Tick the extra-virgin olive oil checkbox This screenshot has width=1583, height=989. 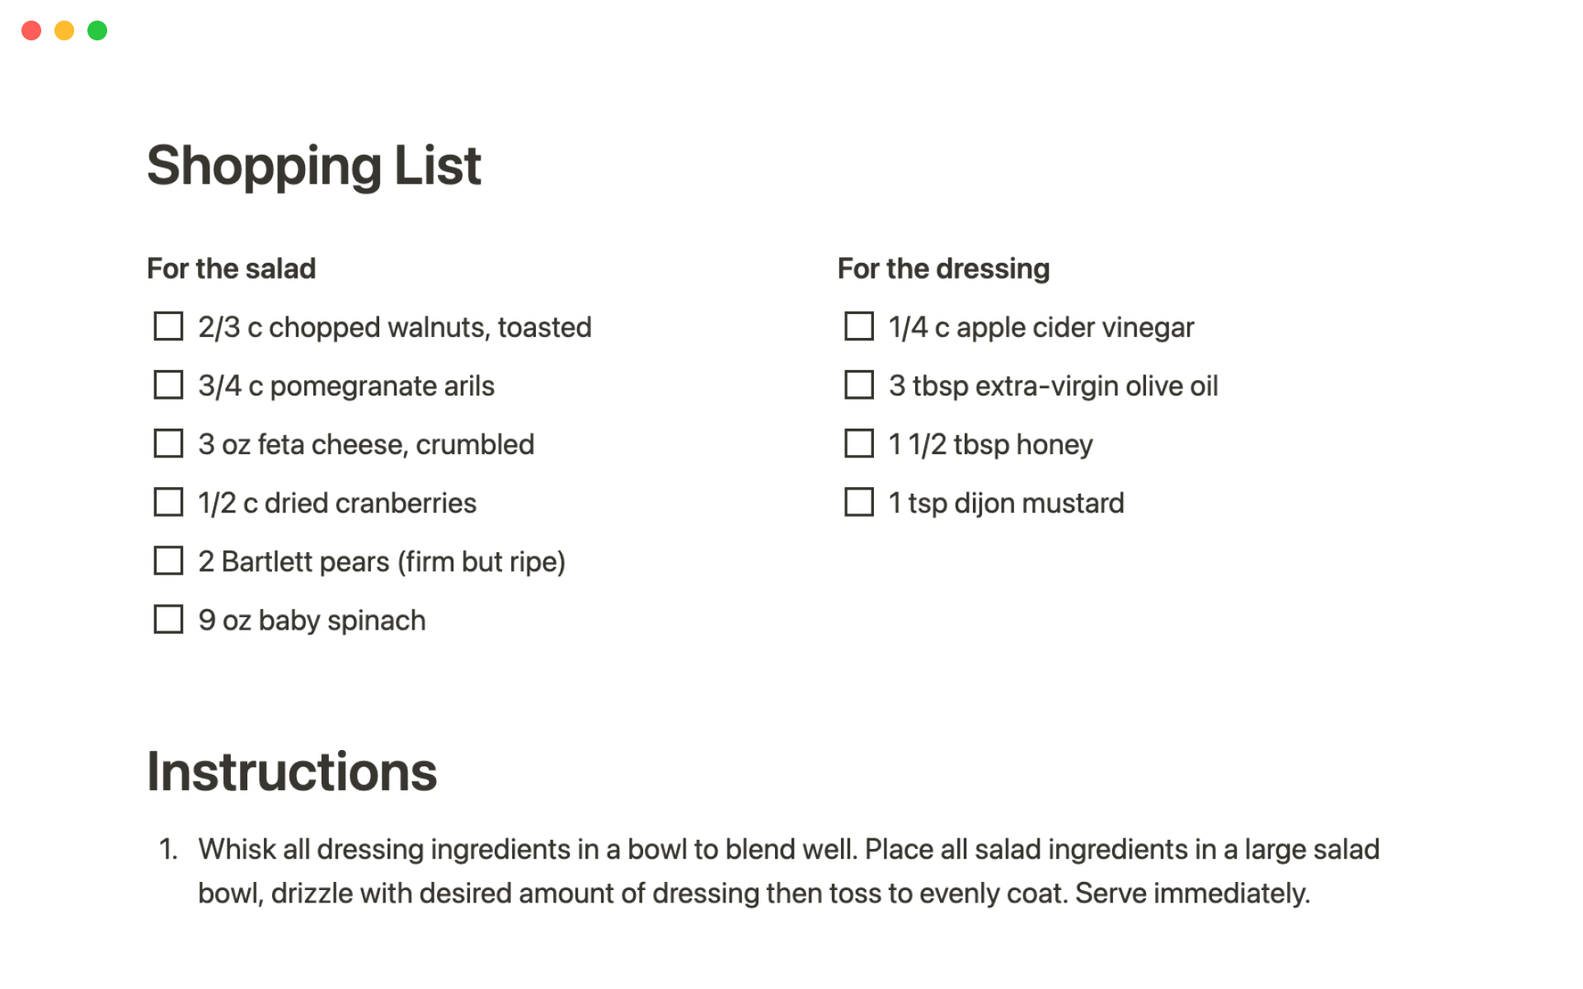(859, 385)
